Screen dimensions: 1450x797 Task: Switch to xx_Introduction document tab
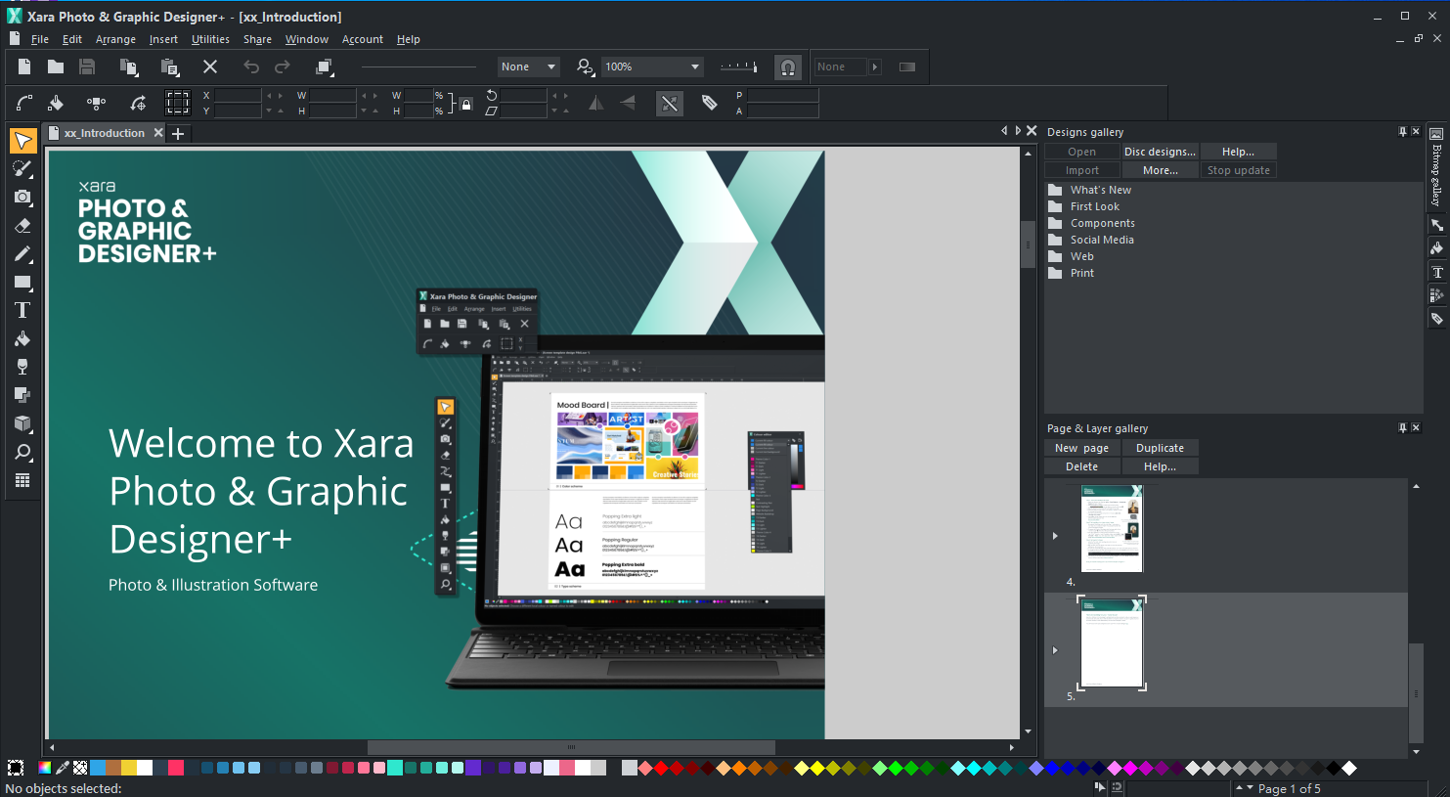(x=105, y=133)
